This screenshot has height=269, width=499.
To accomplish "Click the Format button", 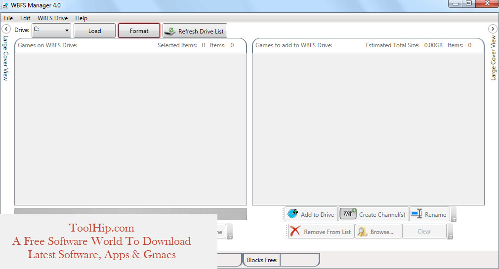I will [139, 31].
